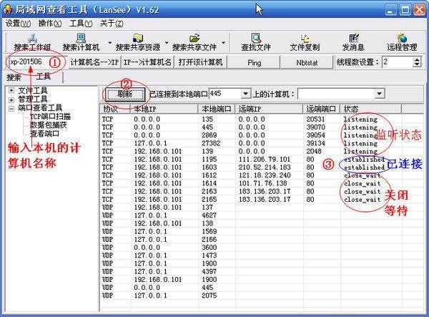Click the IP-->计算机名 button
Screen dimensions: 429x317
147,62
